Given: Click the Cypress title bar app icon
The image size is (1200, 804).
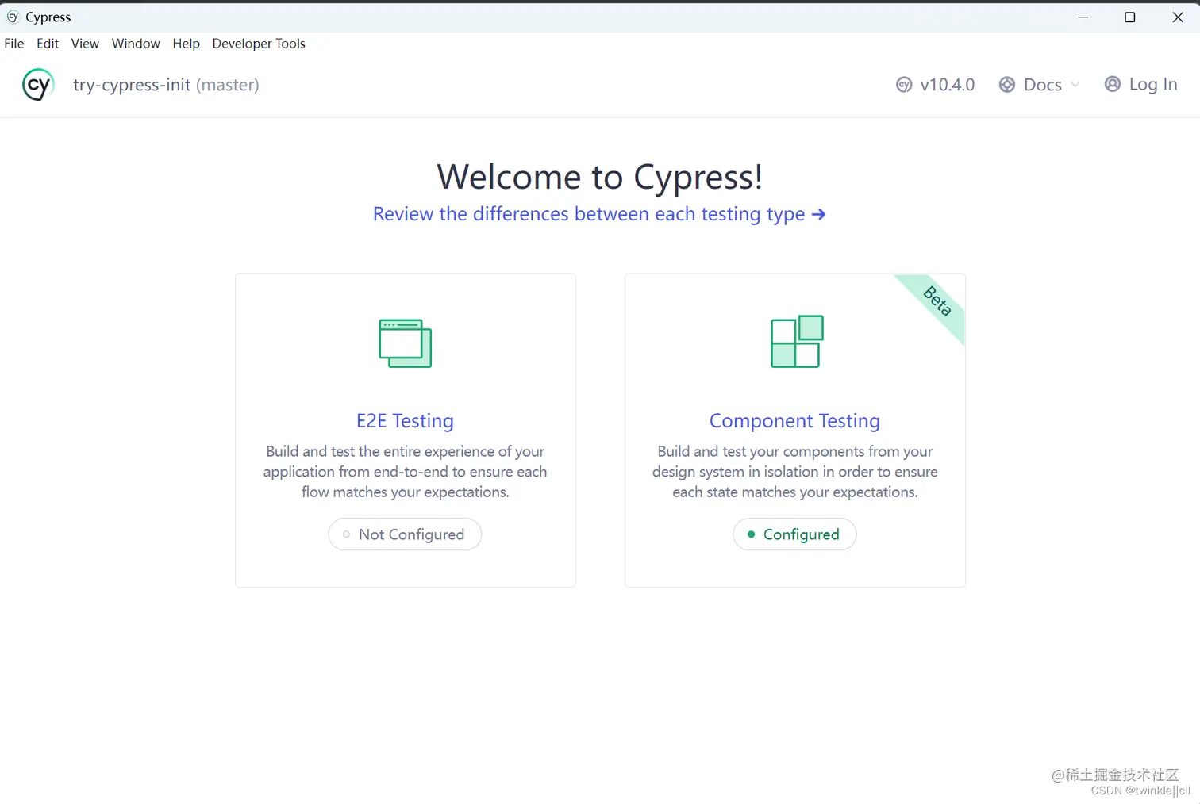Looking at the screenshot, I should click(13, 17).
